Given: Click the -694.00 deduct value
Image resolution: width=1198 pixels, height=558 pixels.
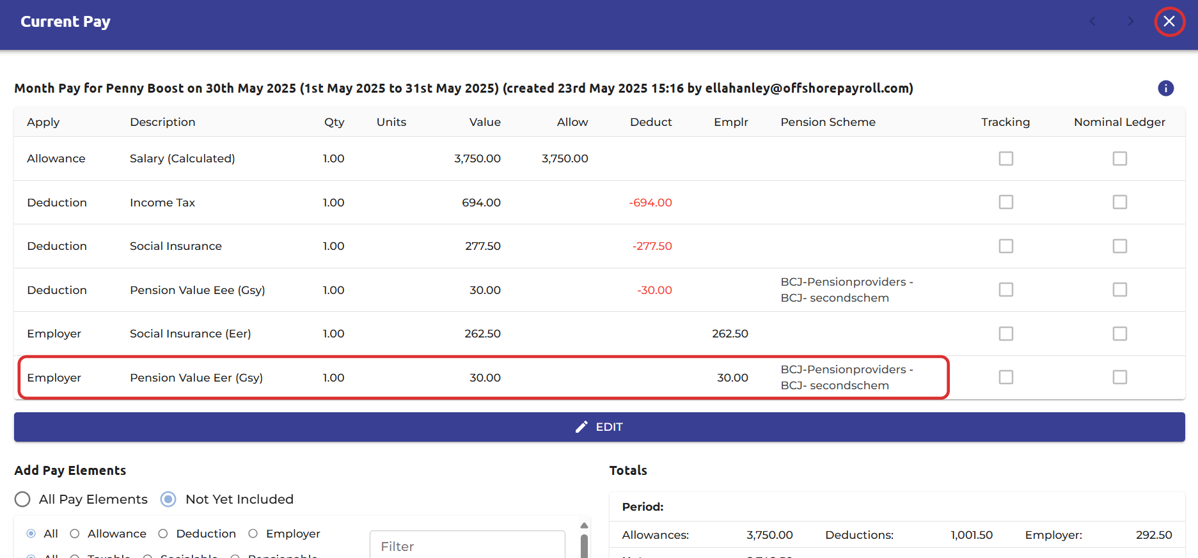Looking at the screenshot, I should [x=650, y=203].
